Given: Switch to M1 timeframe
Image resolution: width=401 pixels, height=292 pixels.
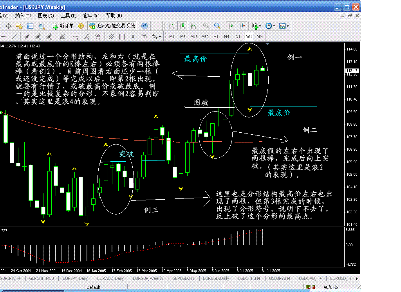Looking at the screenshot, I should pyautogui.click(x=172, y=36).
